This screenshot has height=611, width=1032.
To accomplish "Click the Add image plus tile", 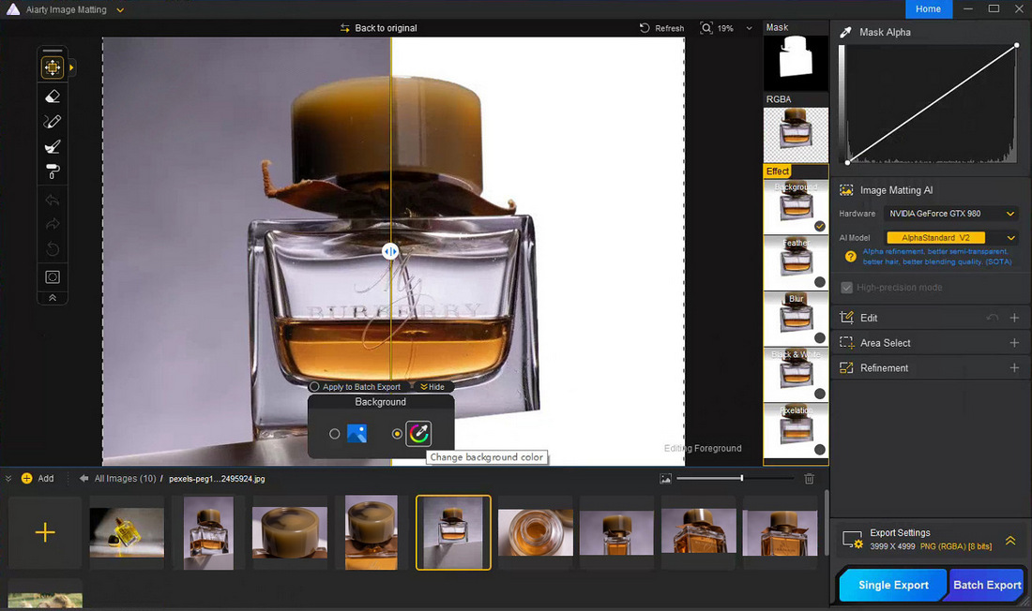I will click(45, 532).
